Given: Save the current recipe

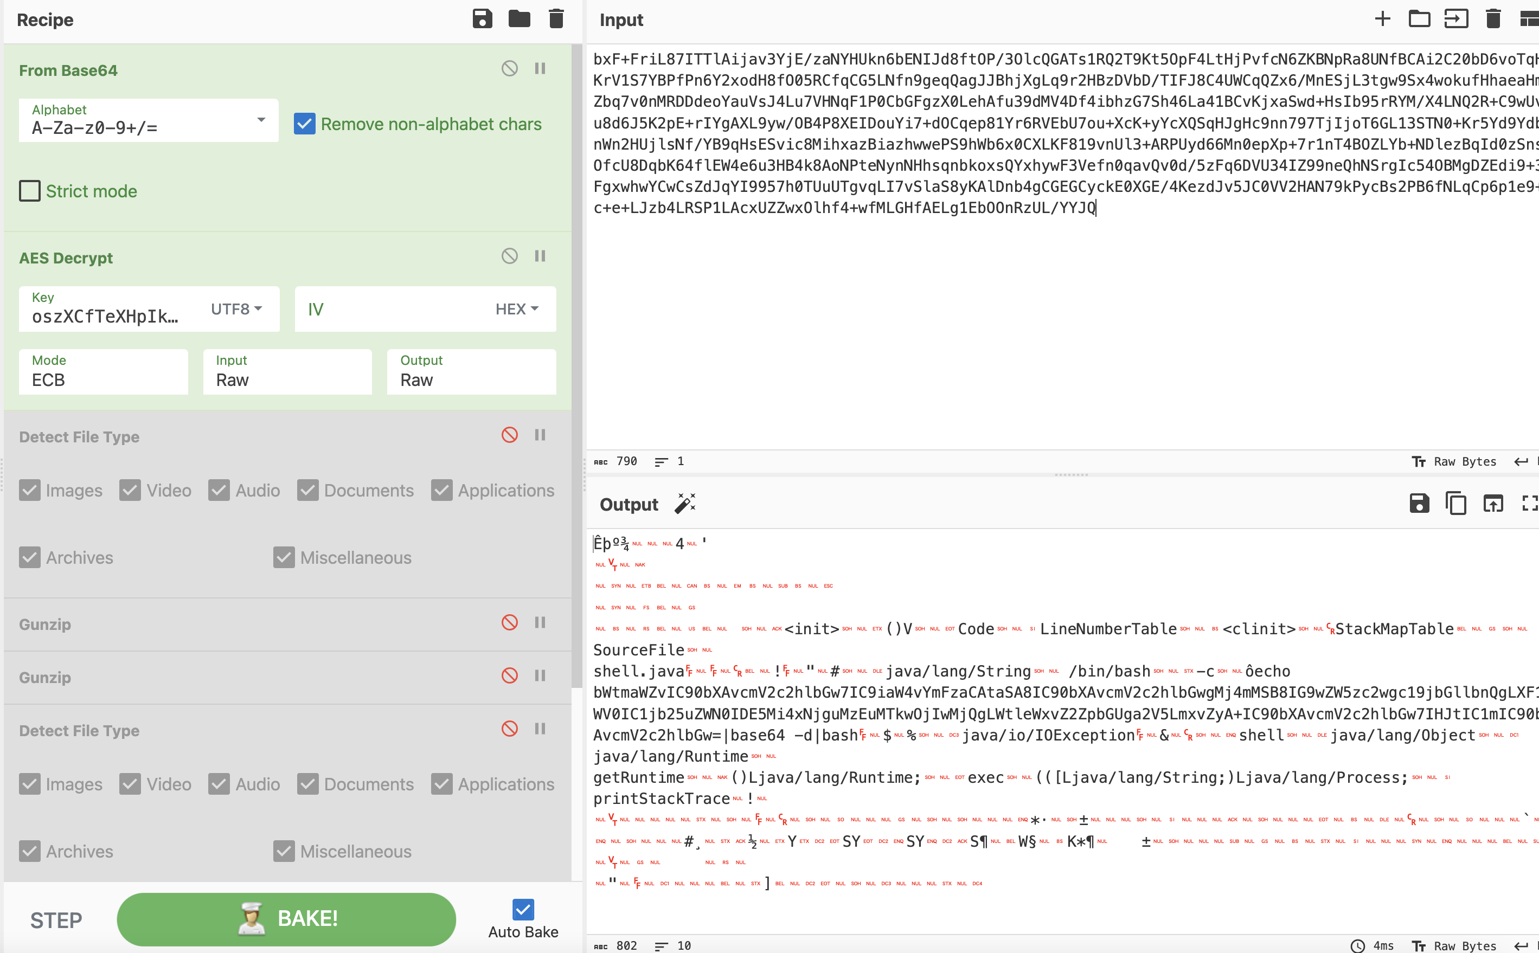Looking at the screenshot, I should (482, 19).
